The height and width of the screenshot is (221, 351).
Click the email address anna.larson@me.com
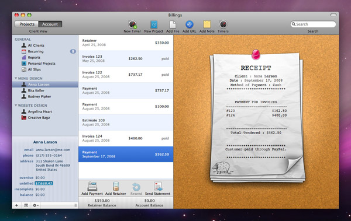pyautogui.click(x=53, y=150)
